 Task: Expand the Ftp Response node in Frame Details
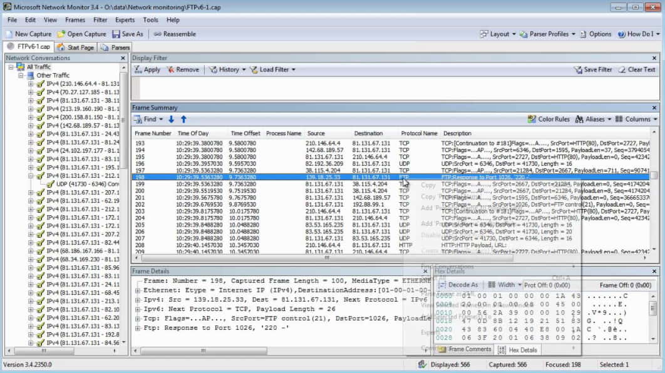pos(138,328)
